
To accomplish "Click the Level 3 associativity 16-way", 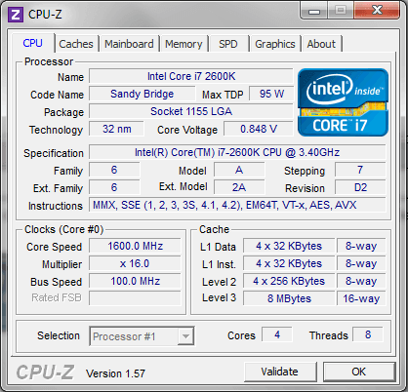I will tap(361, 298).
